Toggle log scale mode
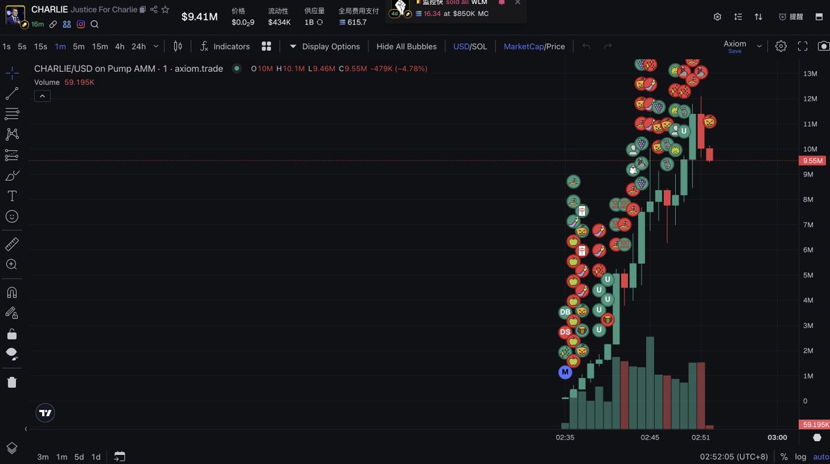This screenshot has height=464, width=830. coord(800,456)
